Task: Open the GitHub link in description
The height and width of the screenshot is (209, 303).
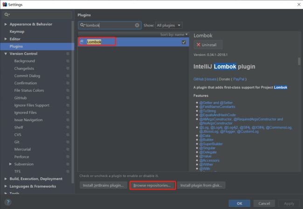Action: 199,79
